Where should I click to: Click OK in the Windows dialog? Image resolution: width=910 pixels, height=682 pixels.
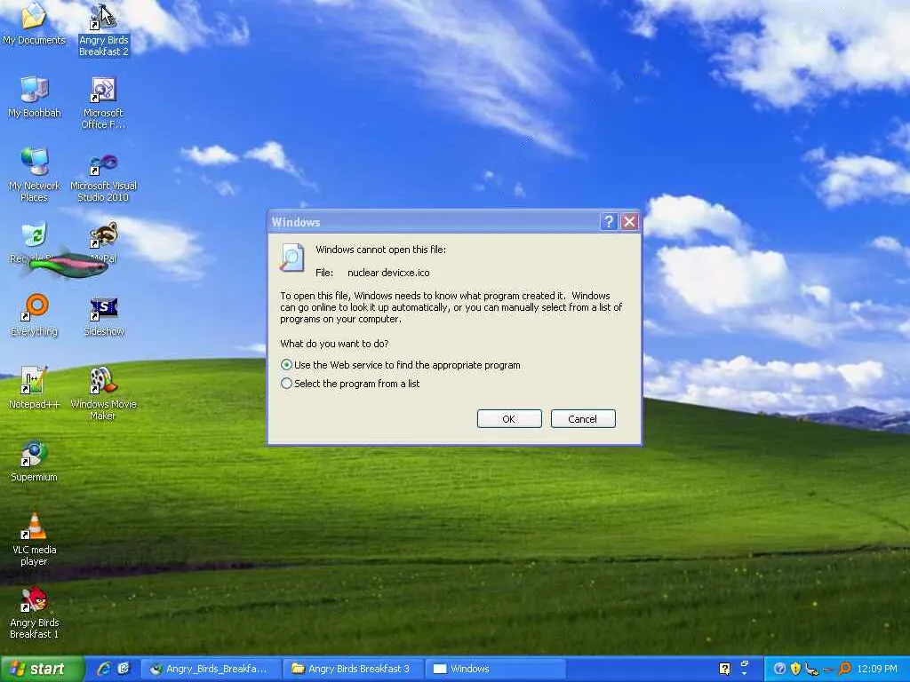click(x=509, y=419)
